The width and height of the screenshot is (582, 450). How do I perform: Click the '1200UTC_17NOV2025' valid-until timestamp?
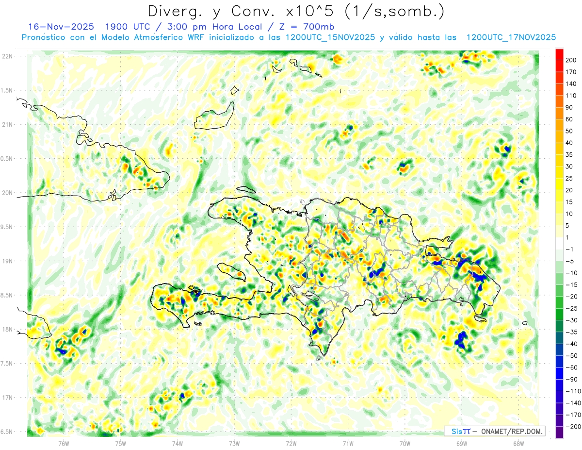click(x=511, y=37)
